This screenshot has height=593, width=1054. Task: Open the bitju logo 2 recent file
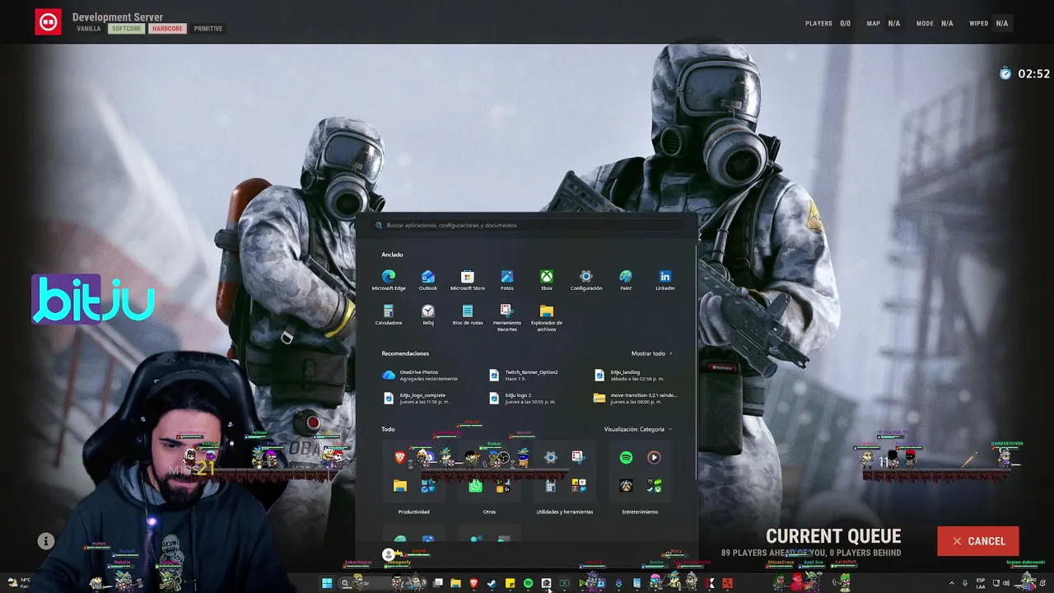(x=524, y=399)
